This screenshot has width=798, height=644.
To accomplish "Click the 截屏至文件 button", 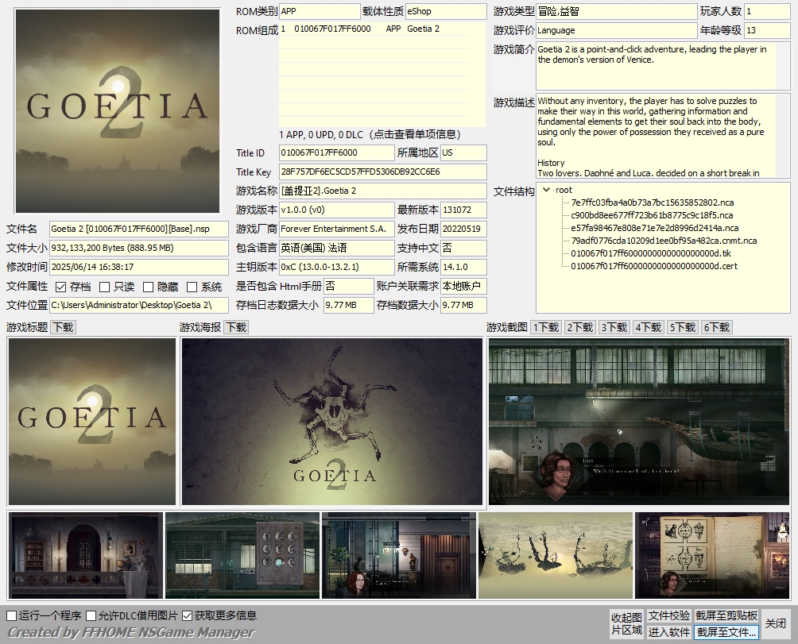I will 726,632.
